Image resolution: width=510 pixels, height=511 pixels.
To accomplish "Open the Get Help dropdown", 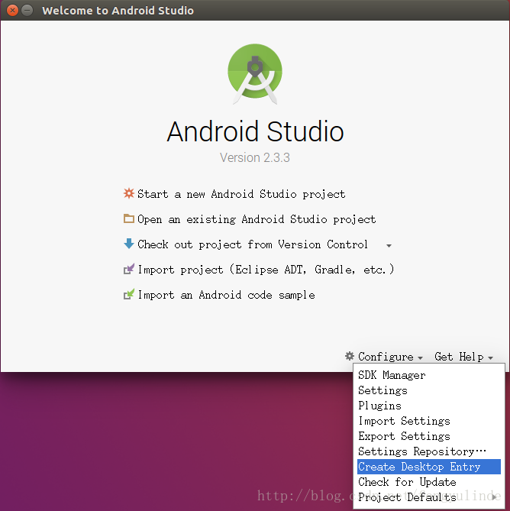I will pos(463,357).
